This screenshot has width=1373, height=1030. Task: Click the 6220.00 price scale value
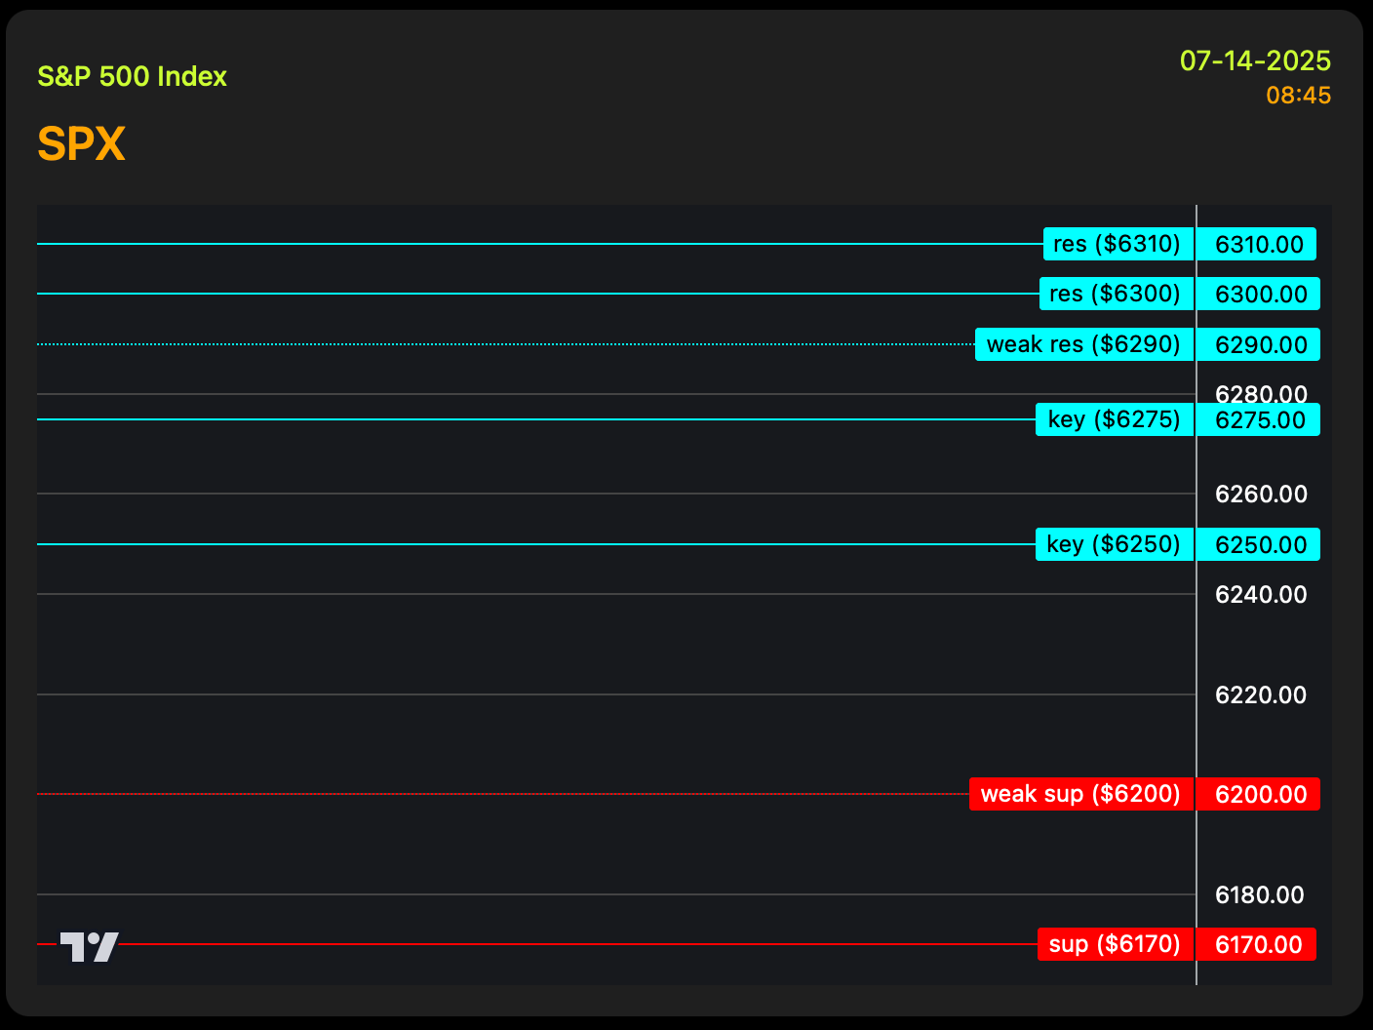(1261, 694)
